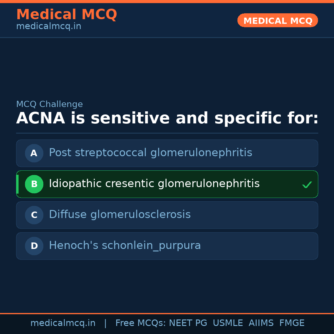The width and height of the screenshot is (334, 334).
Task: Click the green checkmark on option B
Action: click(x=307, y=185)
